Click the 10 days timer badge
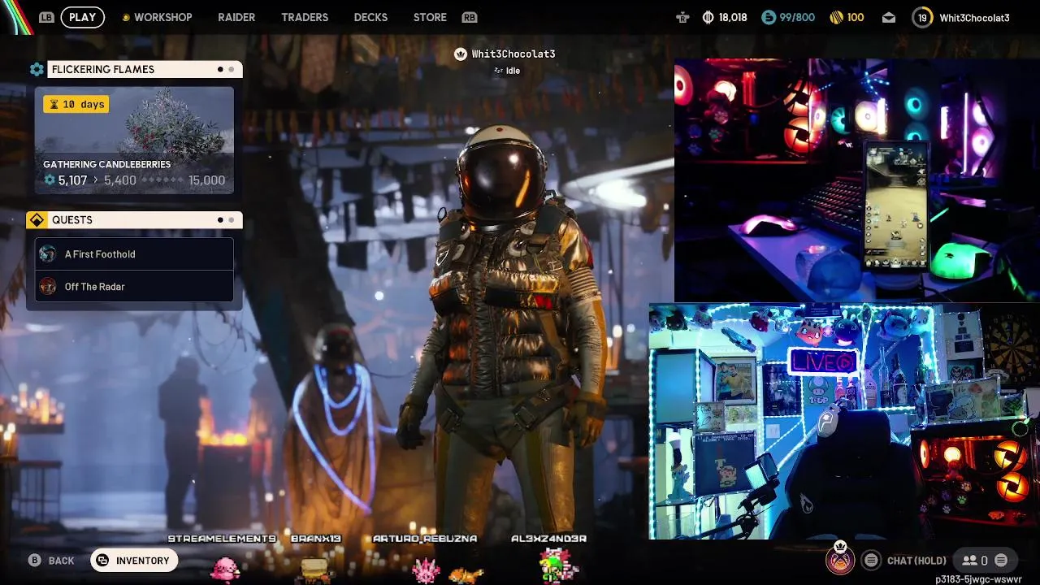Screen dimensions: 1040x585 [76, 104]
